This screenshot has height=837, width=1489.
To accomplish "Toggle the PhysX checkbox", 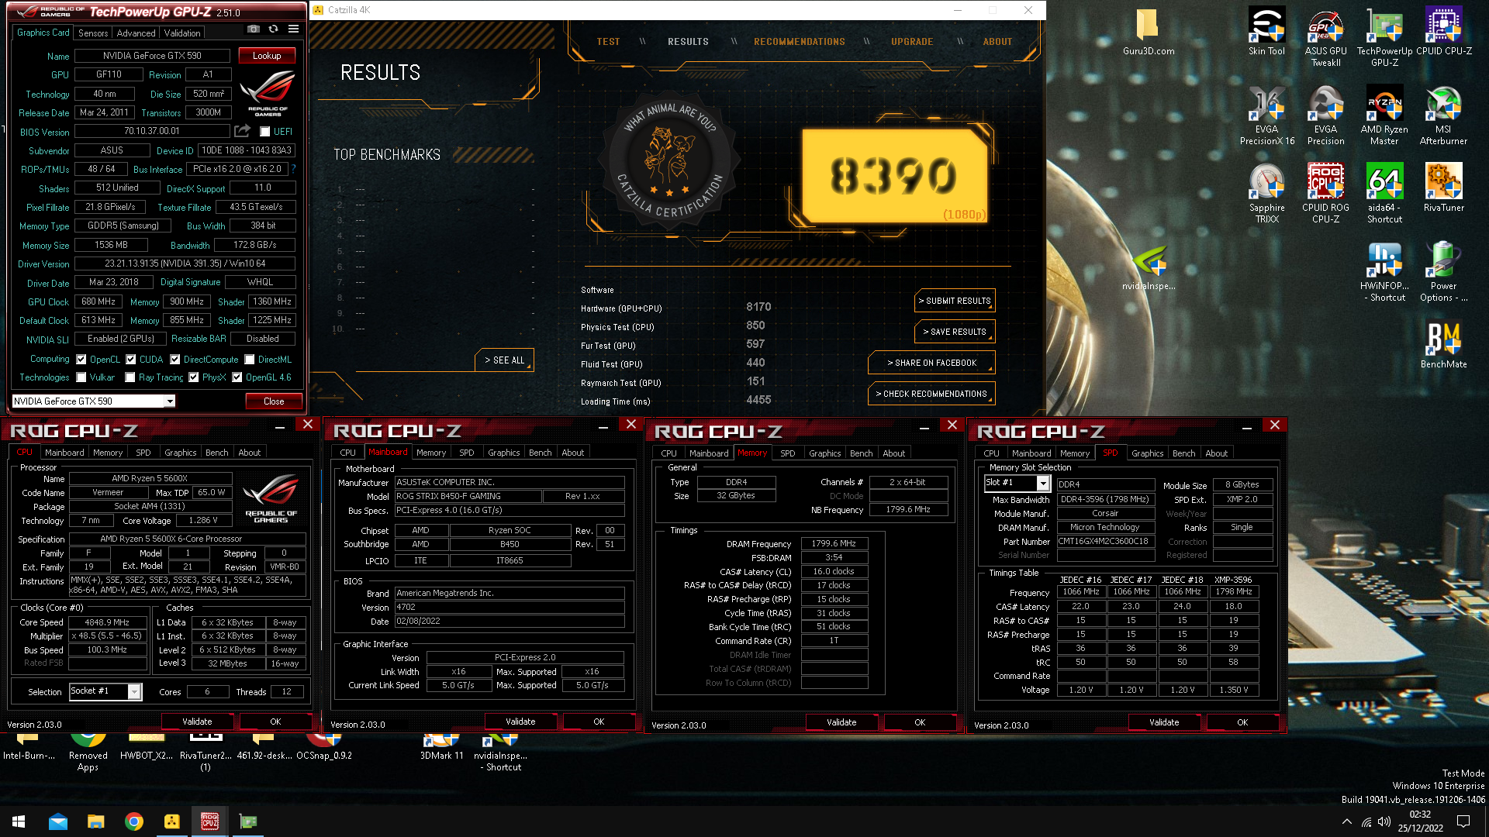I will [x=194, y=377].
